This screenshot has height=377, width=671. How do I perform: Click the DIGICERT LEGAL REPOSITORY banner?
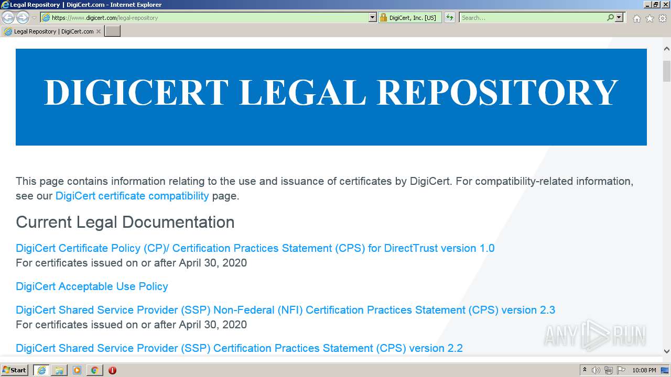click(331, 97)
